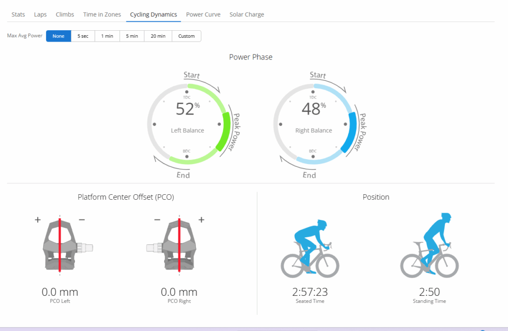This screenshot has height=331, width=508.
Task: Pick the 5 min power interval
Action: (x=132, y=36)
